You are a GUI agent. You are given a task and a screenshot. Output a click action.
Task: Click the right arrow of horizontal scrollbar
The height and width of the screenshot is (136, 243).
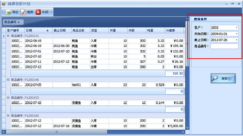coord(183,132)
